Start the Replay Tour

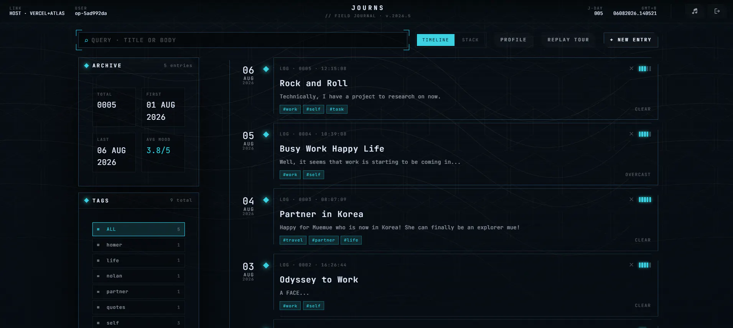click(568, 40)
